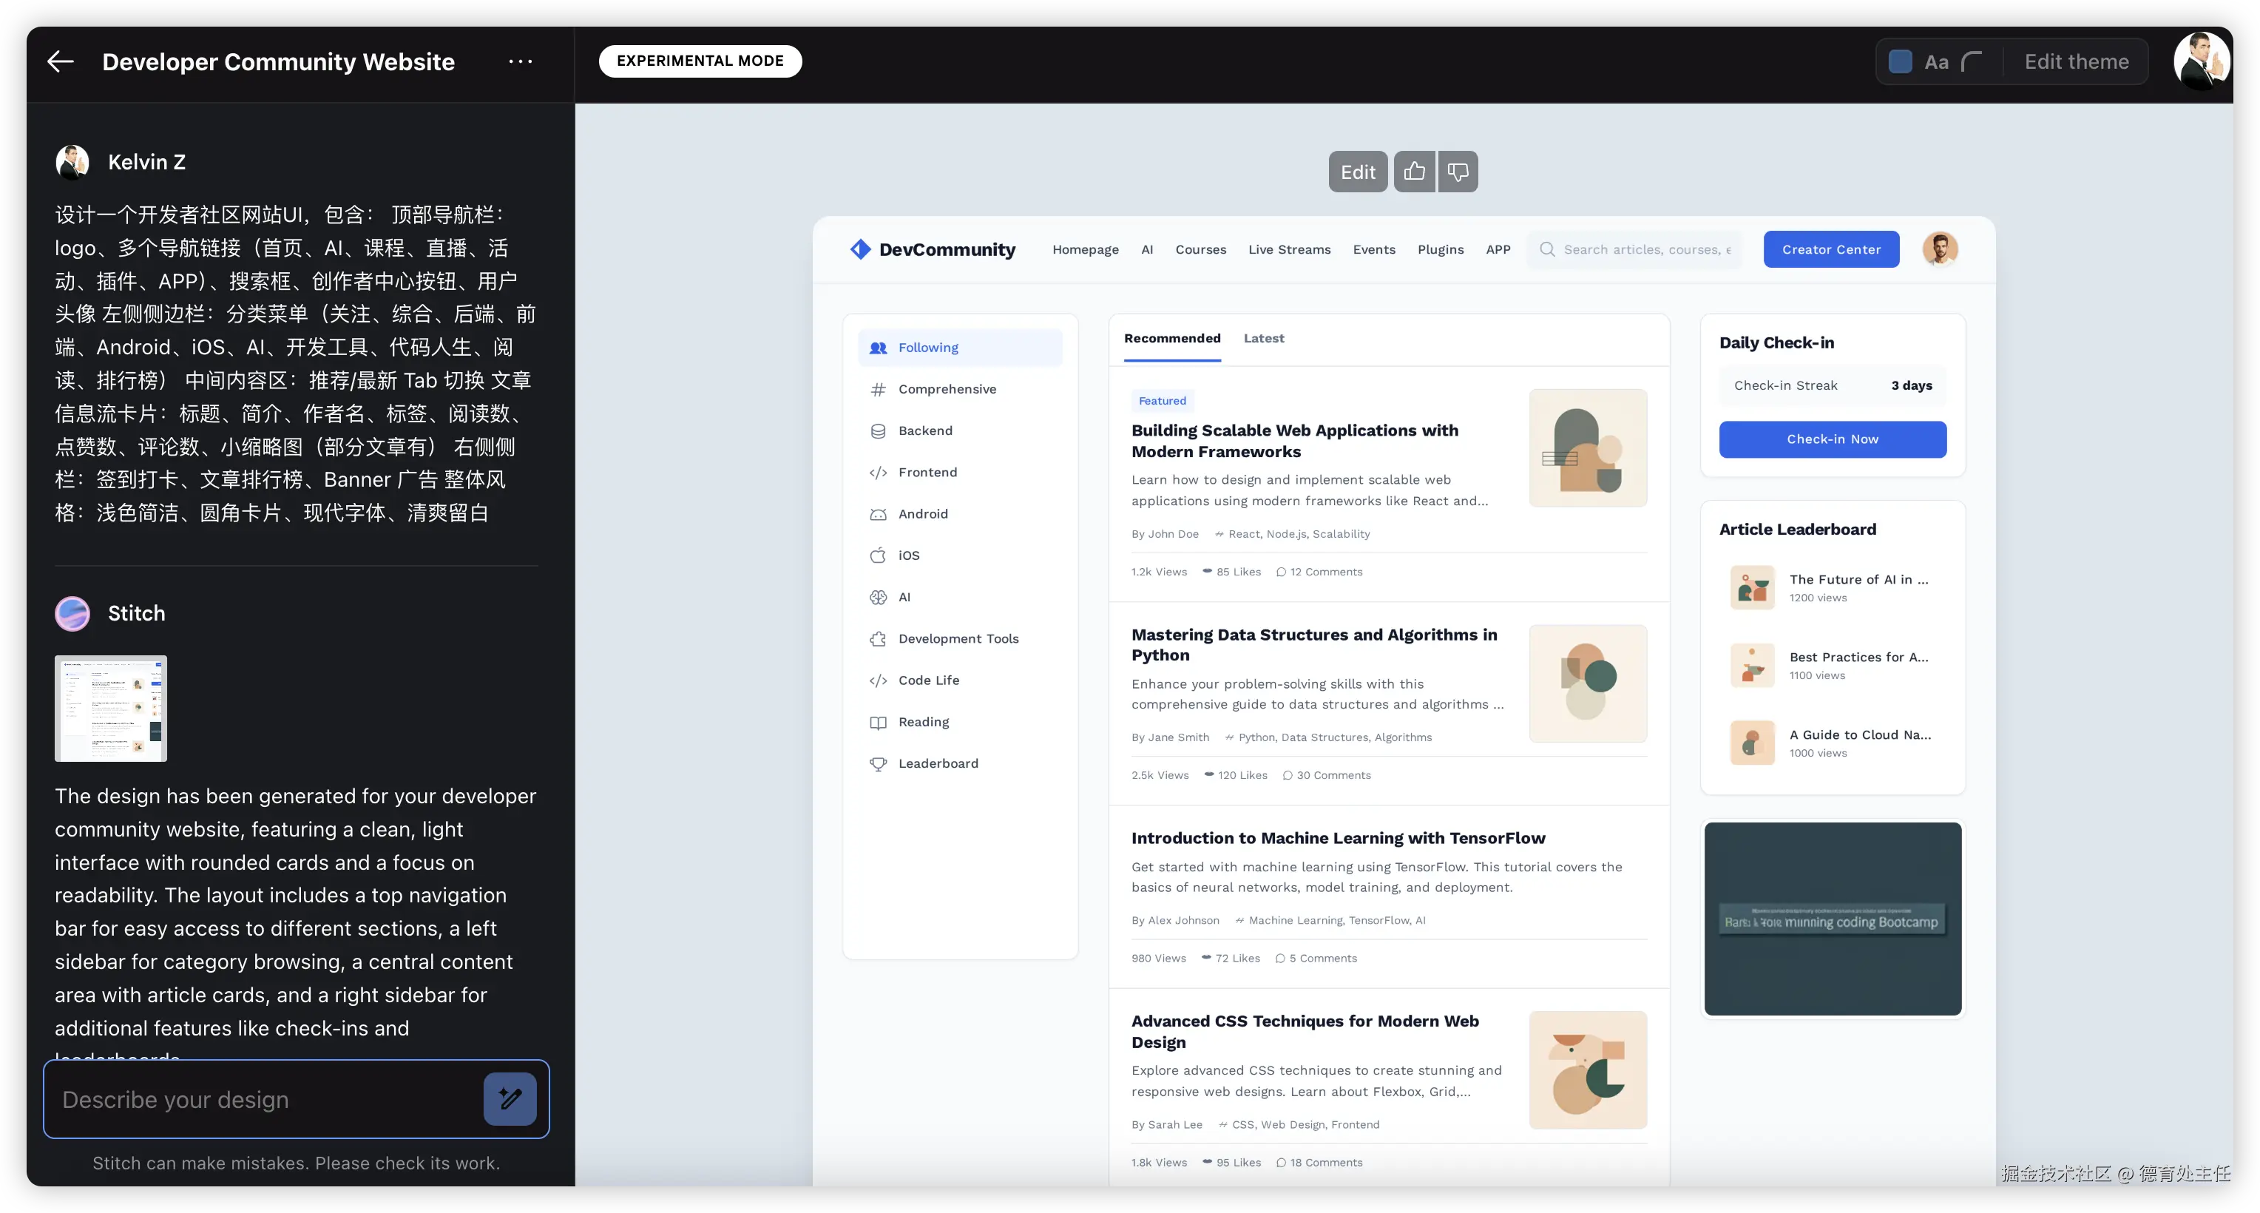Click the thumbs down feedback icon

(x=1458, y=171)
